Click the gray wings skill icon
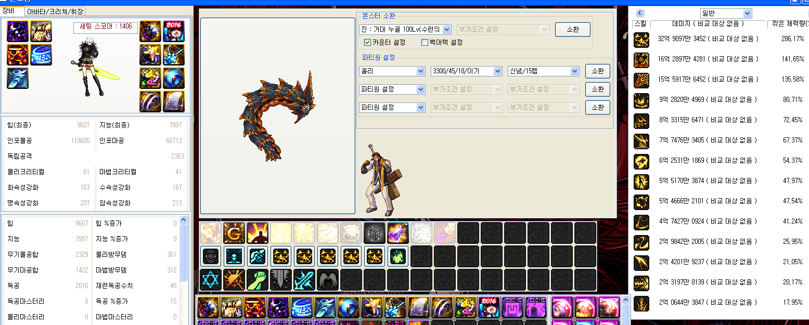The width and height of the screenshot is (809, 325). [x=328, y=280]
